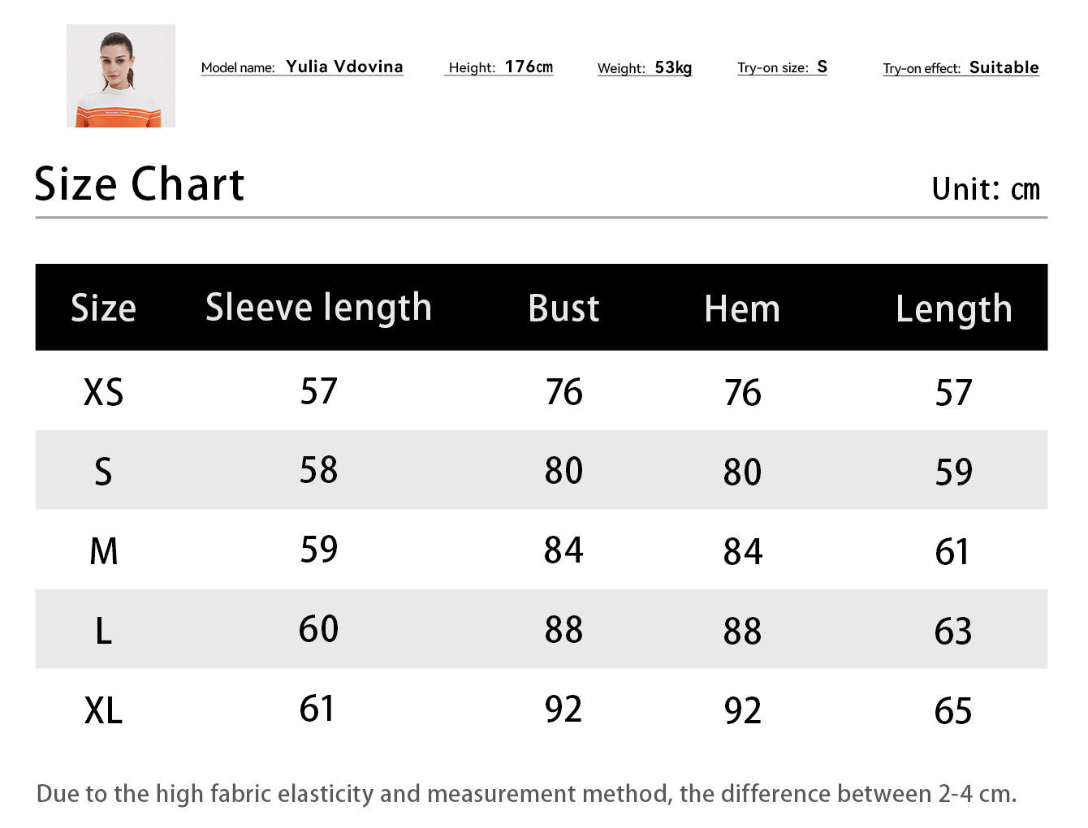Click the fabric elasticity note at bottom

526,793
